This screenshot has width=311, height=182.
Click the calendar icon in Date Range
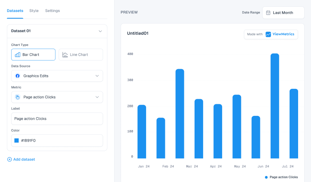point(268,12)
